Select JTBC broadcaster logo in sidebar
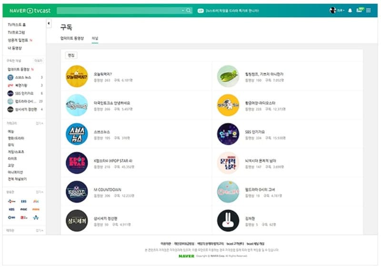 click(x=36, y=201)
